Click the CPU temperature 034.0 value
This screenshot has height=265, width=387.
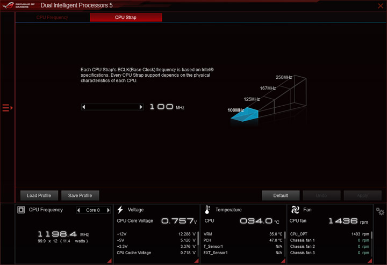click(260, 221)
